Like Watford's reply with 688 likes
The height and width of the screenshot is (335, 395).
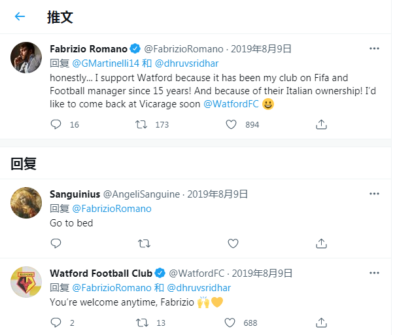pyautogui.click(x=231, y=323)
